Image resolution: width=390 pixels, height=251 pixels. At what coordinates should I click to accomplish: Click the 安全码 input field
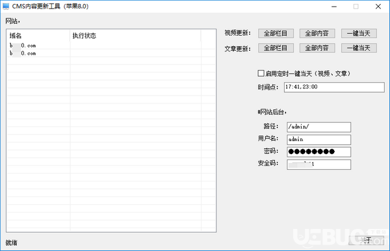point(318,165)
